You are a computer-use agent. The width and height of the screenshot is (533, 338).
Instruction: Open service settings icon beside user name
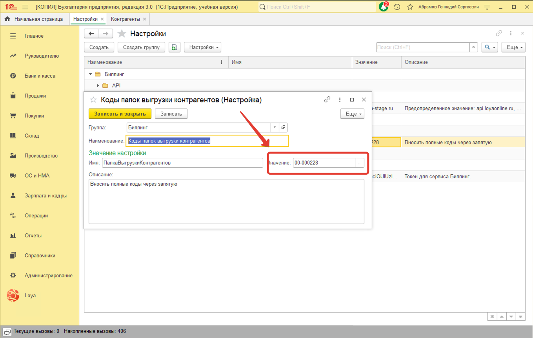pyautogui.click(x=487, y=7)
